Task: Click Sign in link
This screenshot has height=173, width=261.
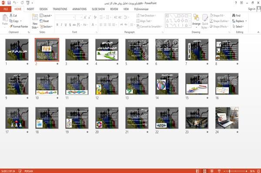Action: pyautogui.click(x=251, y=9)
